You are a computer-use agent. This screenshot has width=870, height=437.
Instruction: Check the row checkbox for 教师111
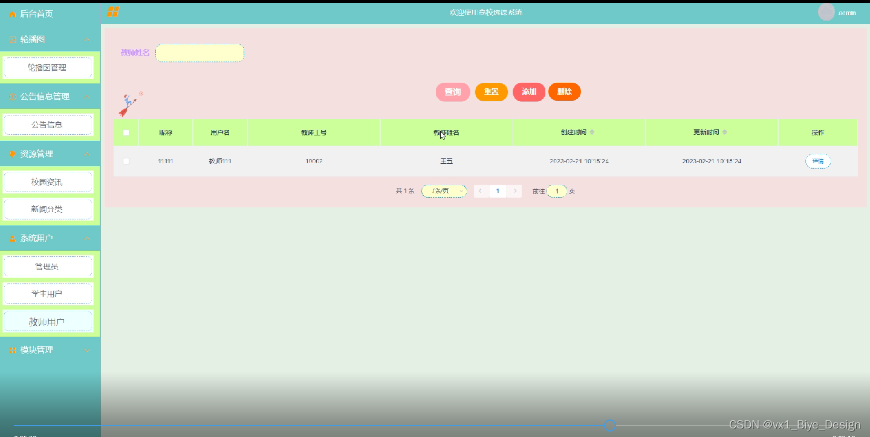point(126,161)
